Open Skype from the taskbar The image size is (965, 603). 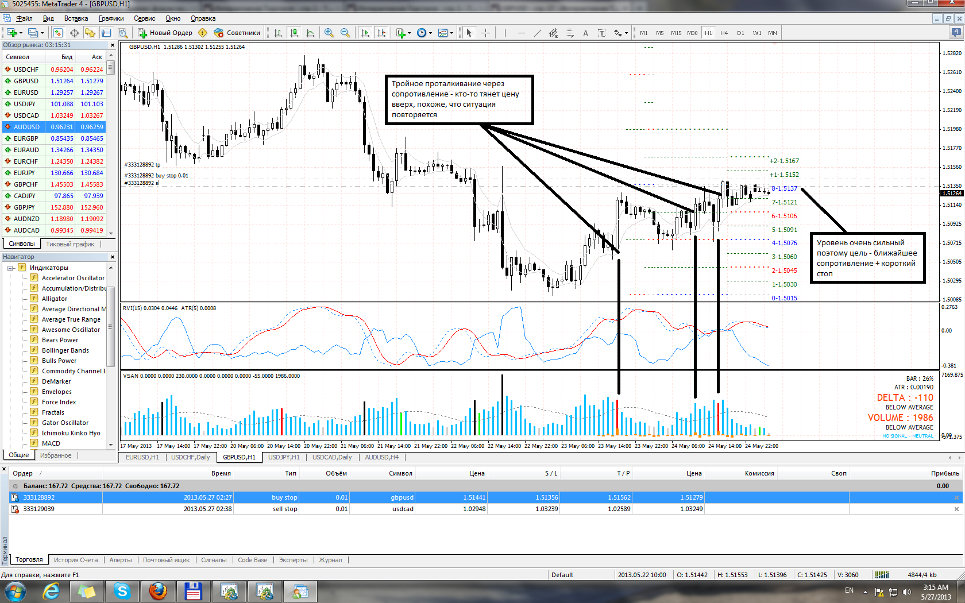(x=122, y=591)
